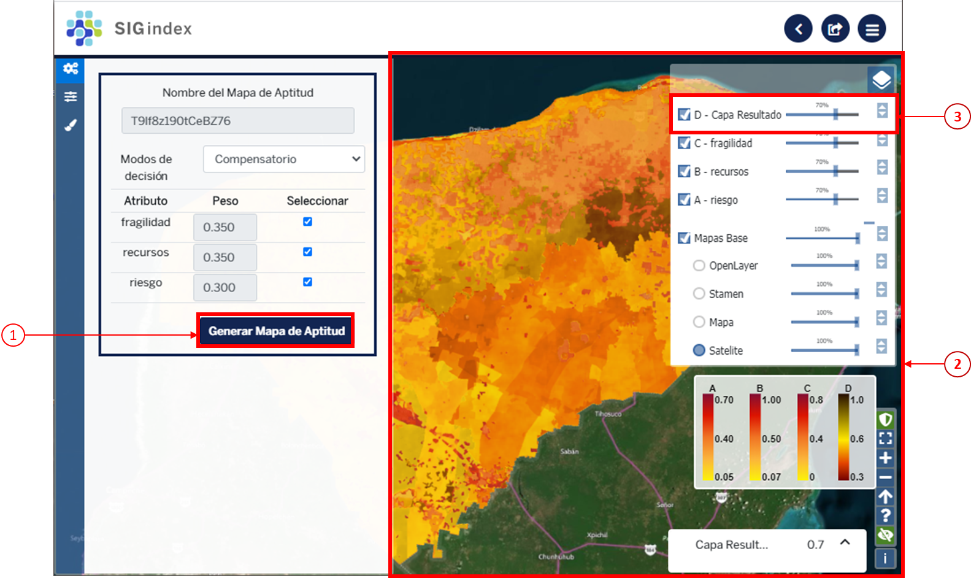971x578 pixels.
Task: Click reorder arrows for Stamen row
Action: [x=881, y=290]
